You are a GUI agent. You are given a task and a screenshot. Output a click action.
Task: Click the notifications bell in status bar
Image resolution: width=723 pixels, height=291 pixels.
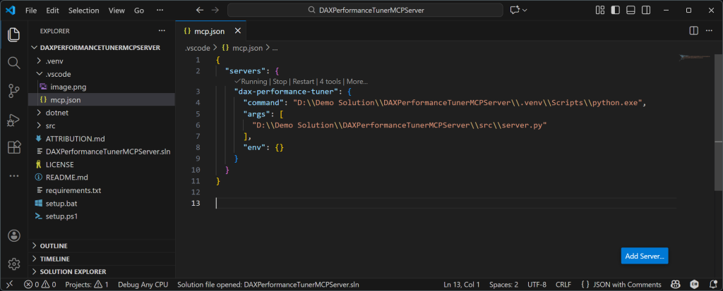tap(711, 285)
